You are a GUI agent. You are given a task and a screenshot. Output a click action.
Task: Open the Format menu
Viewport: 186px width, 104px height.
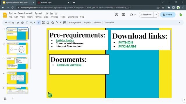(38, 17)
